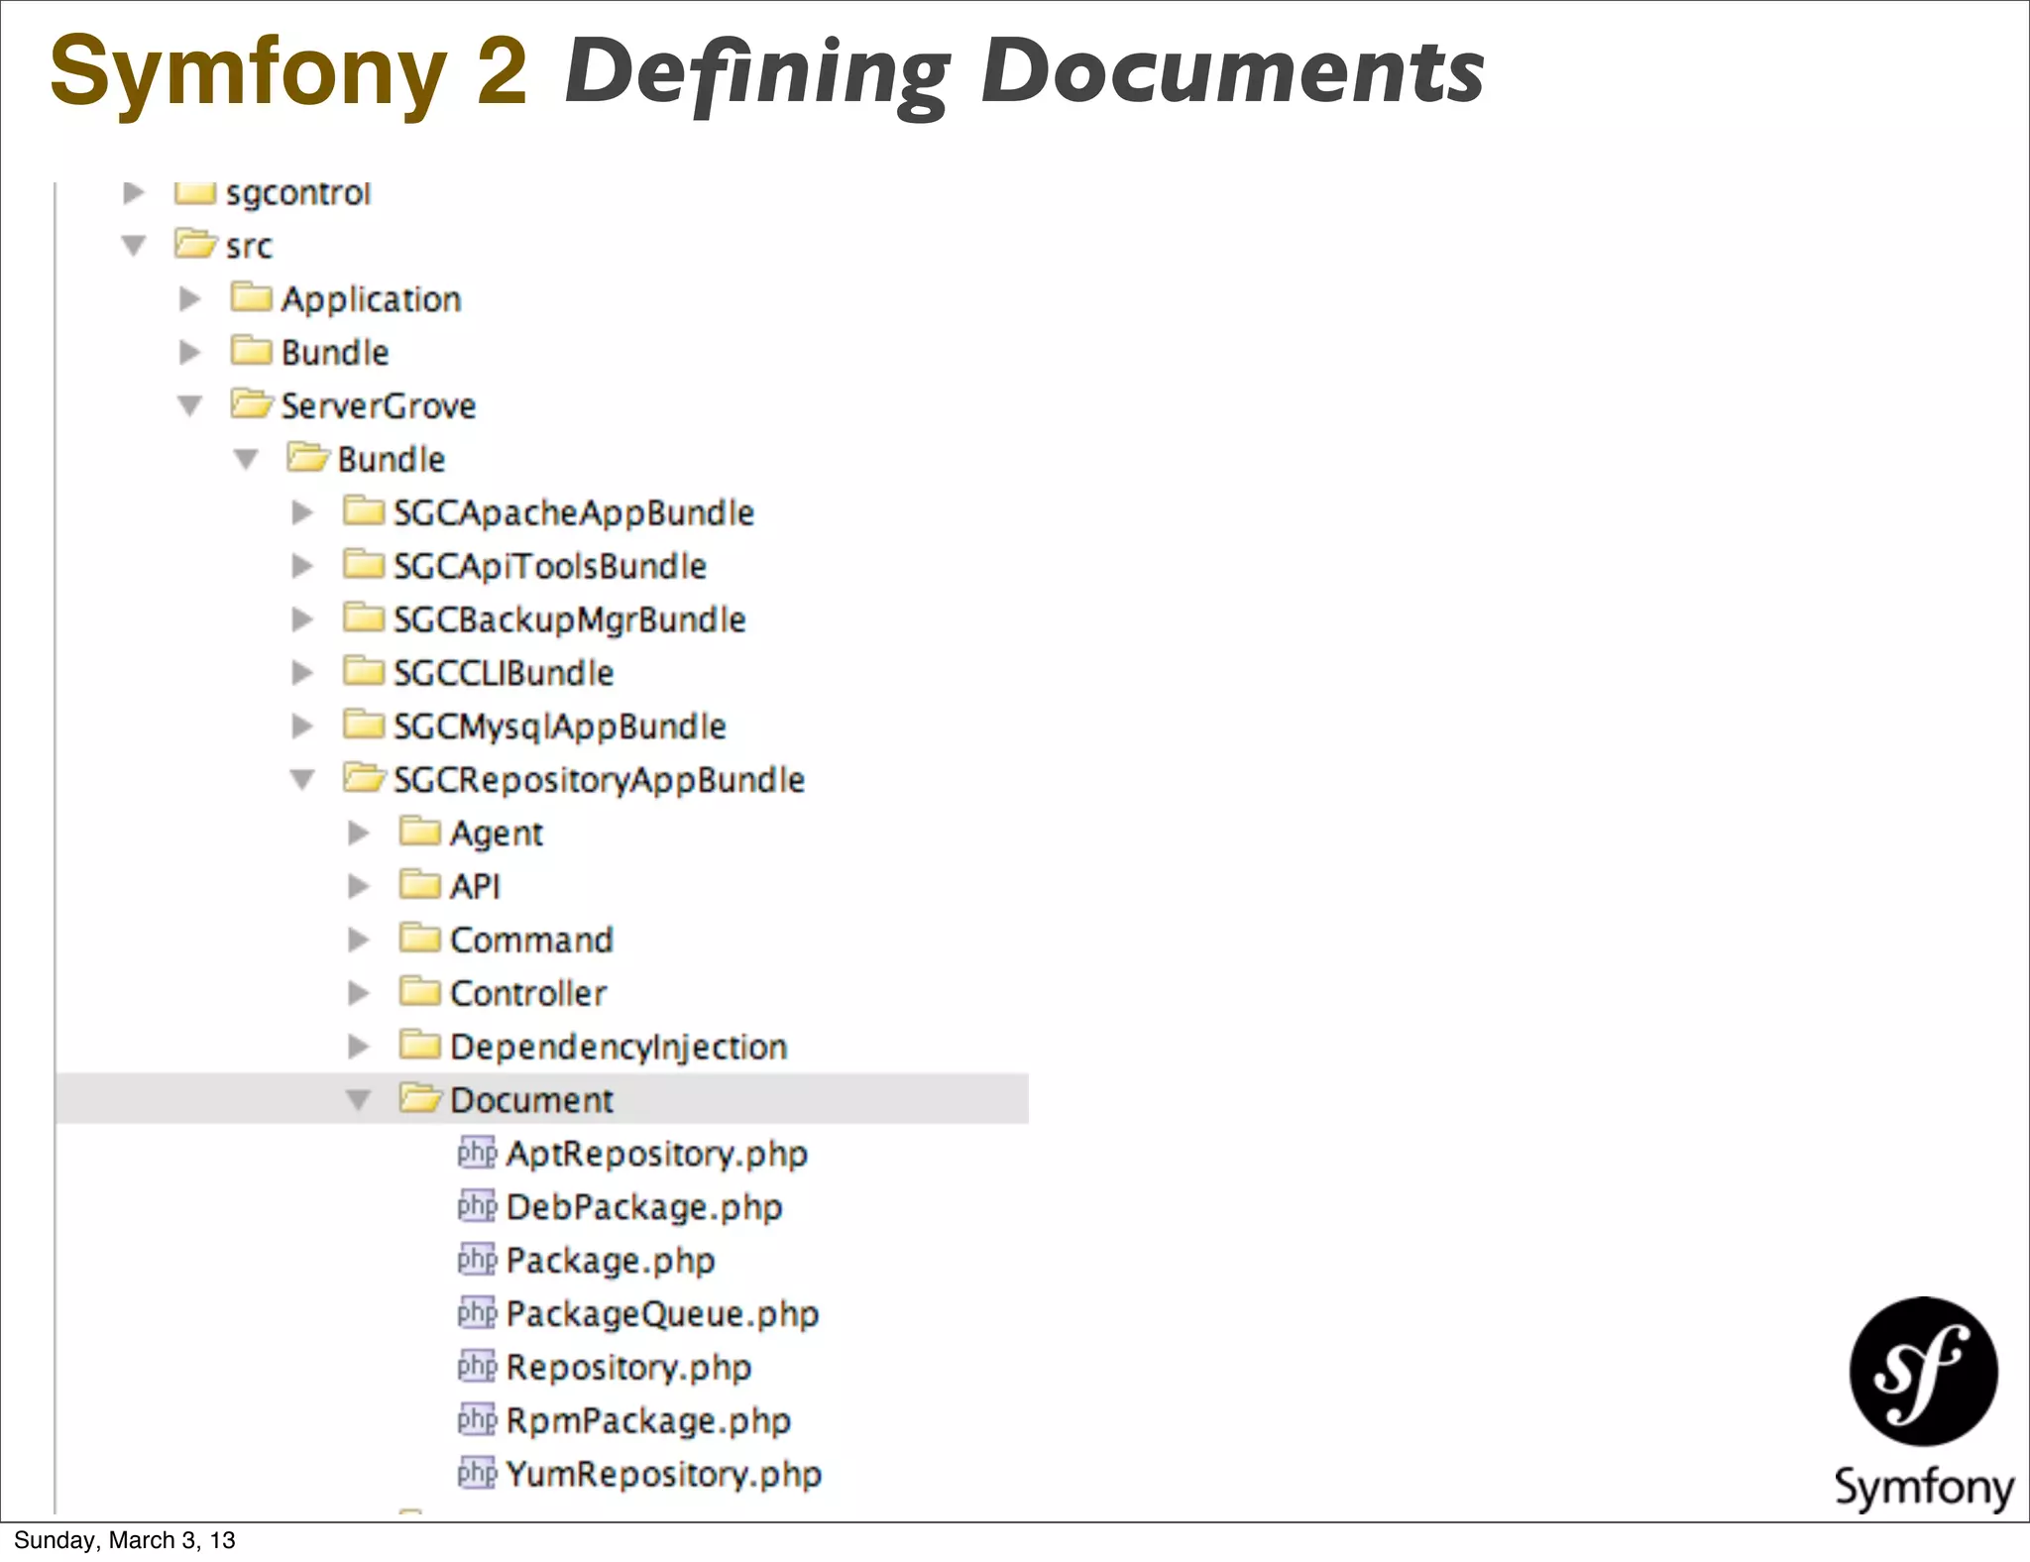Click the php icon of DebPackage.php
Screen dimensions: 2030x1562
[477, 1206]
